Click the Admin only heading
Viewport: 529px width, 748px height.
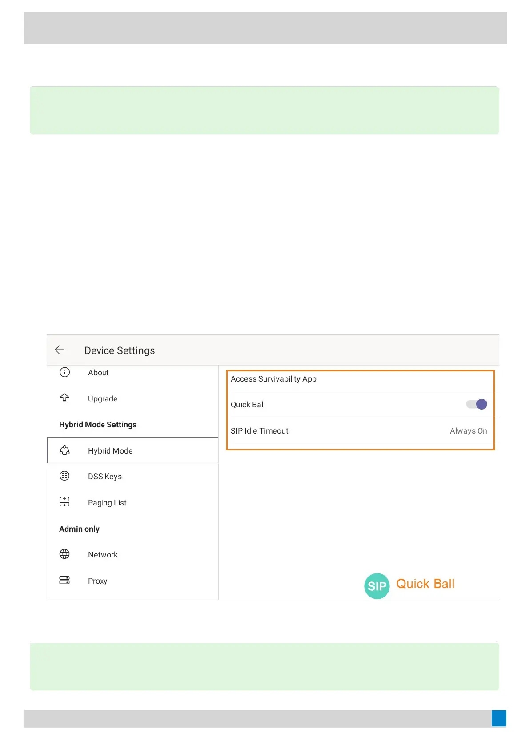(x=79, y=529)
